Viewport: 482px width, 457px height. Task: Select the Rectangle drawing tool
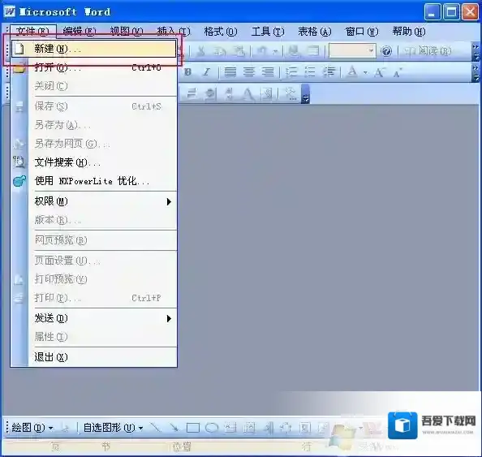[193, 428]
